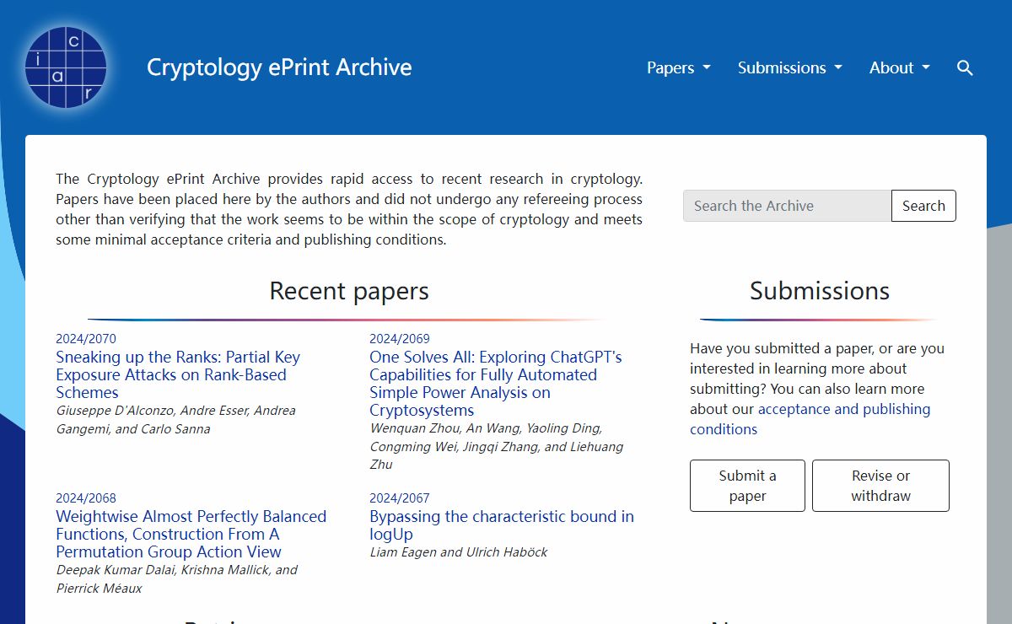Open paper number 2024/2069
This screenshot has height=624, width=1012.
400,339
